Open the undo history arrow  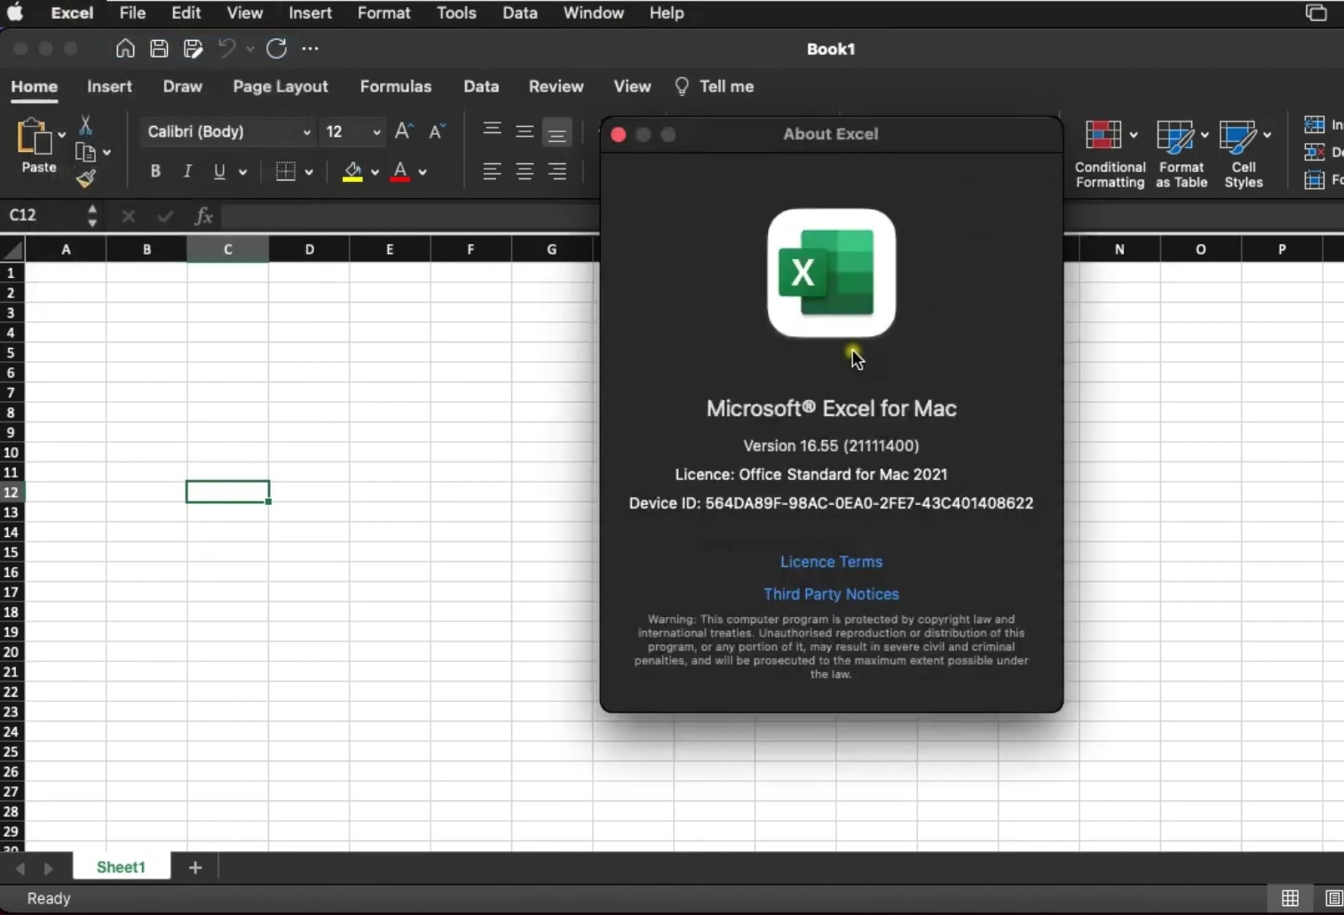tap(250, 49)
